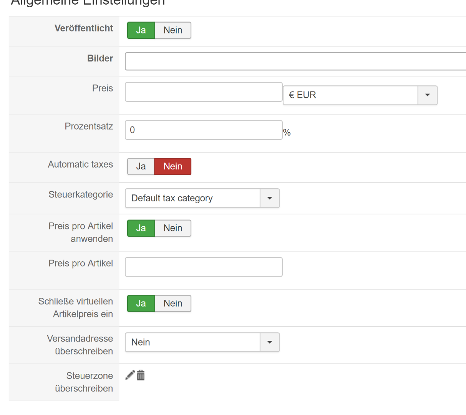Open the Versandadresse überschreiben dropdown
The height and width of the screenshot is (415, 466).
click(x=270, y=342)
